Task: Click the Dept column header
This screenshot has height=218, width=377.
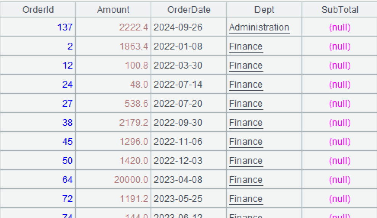Action: click(x=264, y=10)
